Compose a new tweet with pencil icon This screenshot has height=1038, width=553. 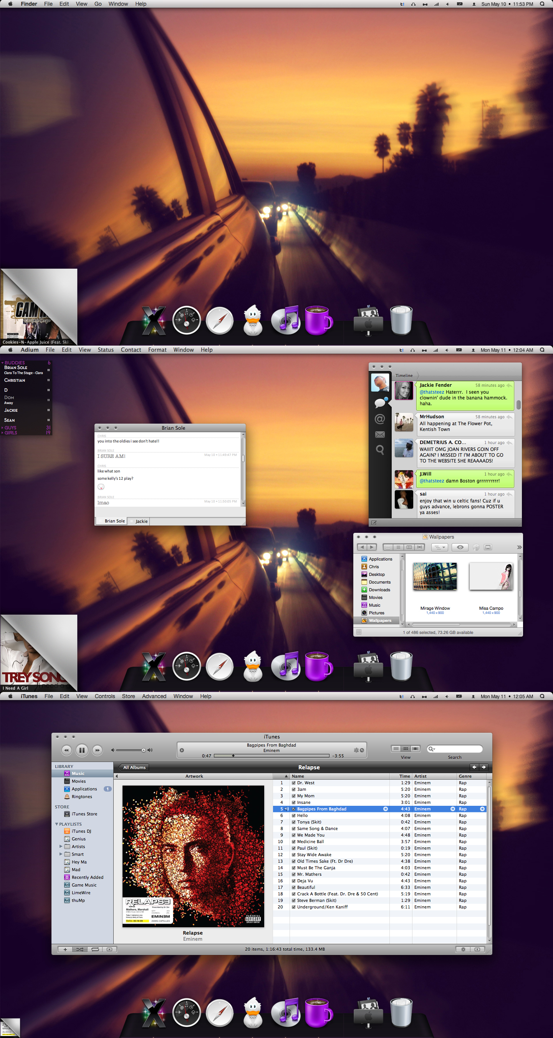tap(374, 522)
